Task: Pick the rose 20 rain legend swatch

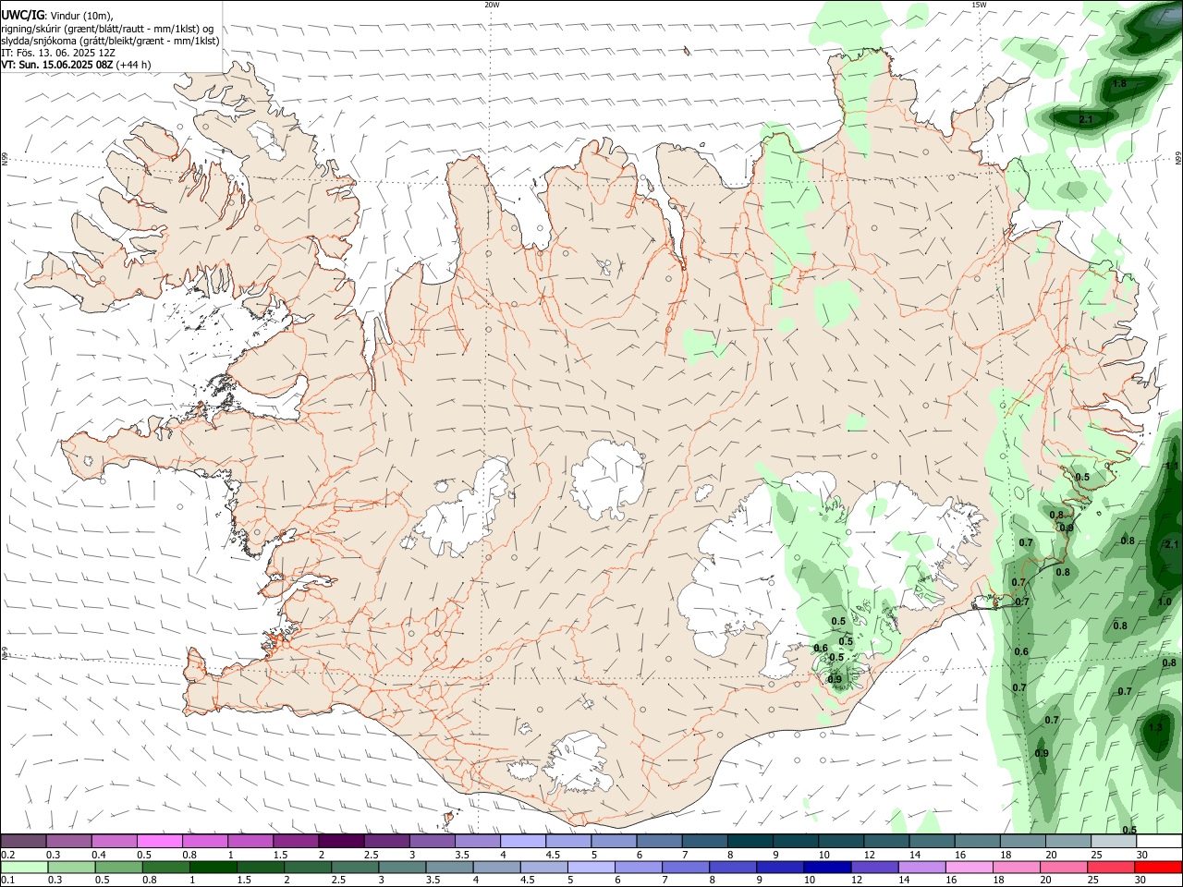Action: [1065, 868]
